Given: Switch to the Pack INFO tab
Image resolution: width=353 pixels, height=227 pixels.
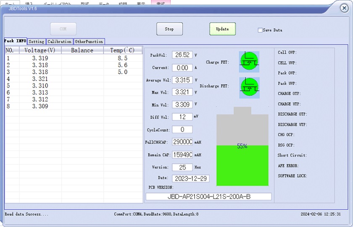Looking at the screenshot, I should [15, 41].
